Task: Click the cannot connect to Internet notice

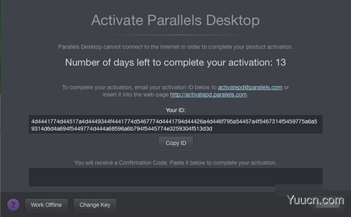Action: [x=175, y=47]
